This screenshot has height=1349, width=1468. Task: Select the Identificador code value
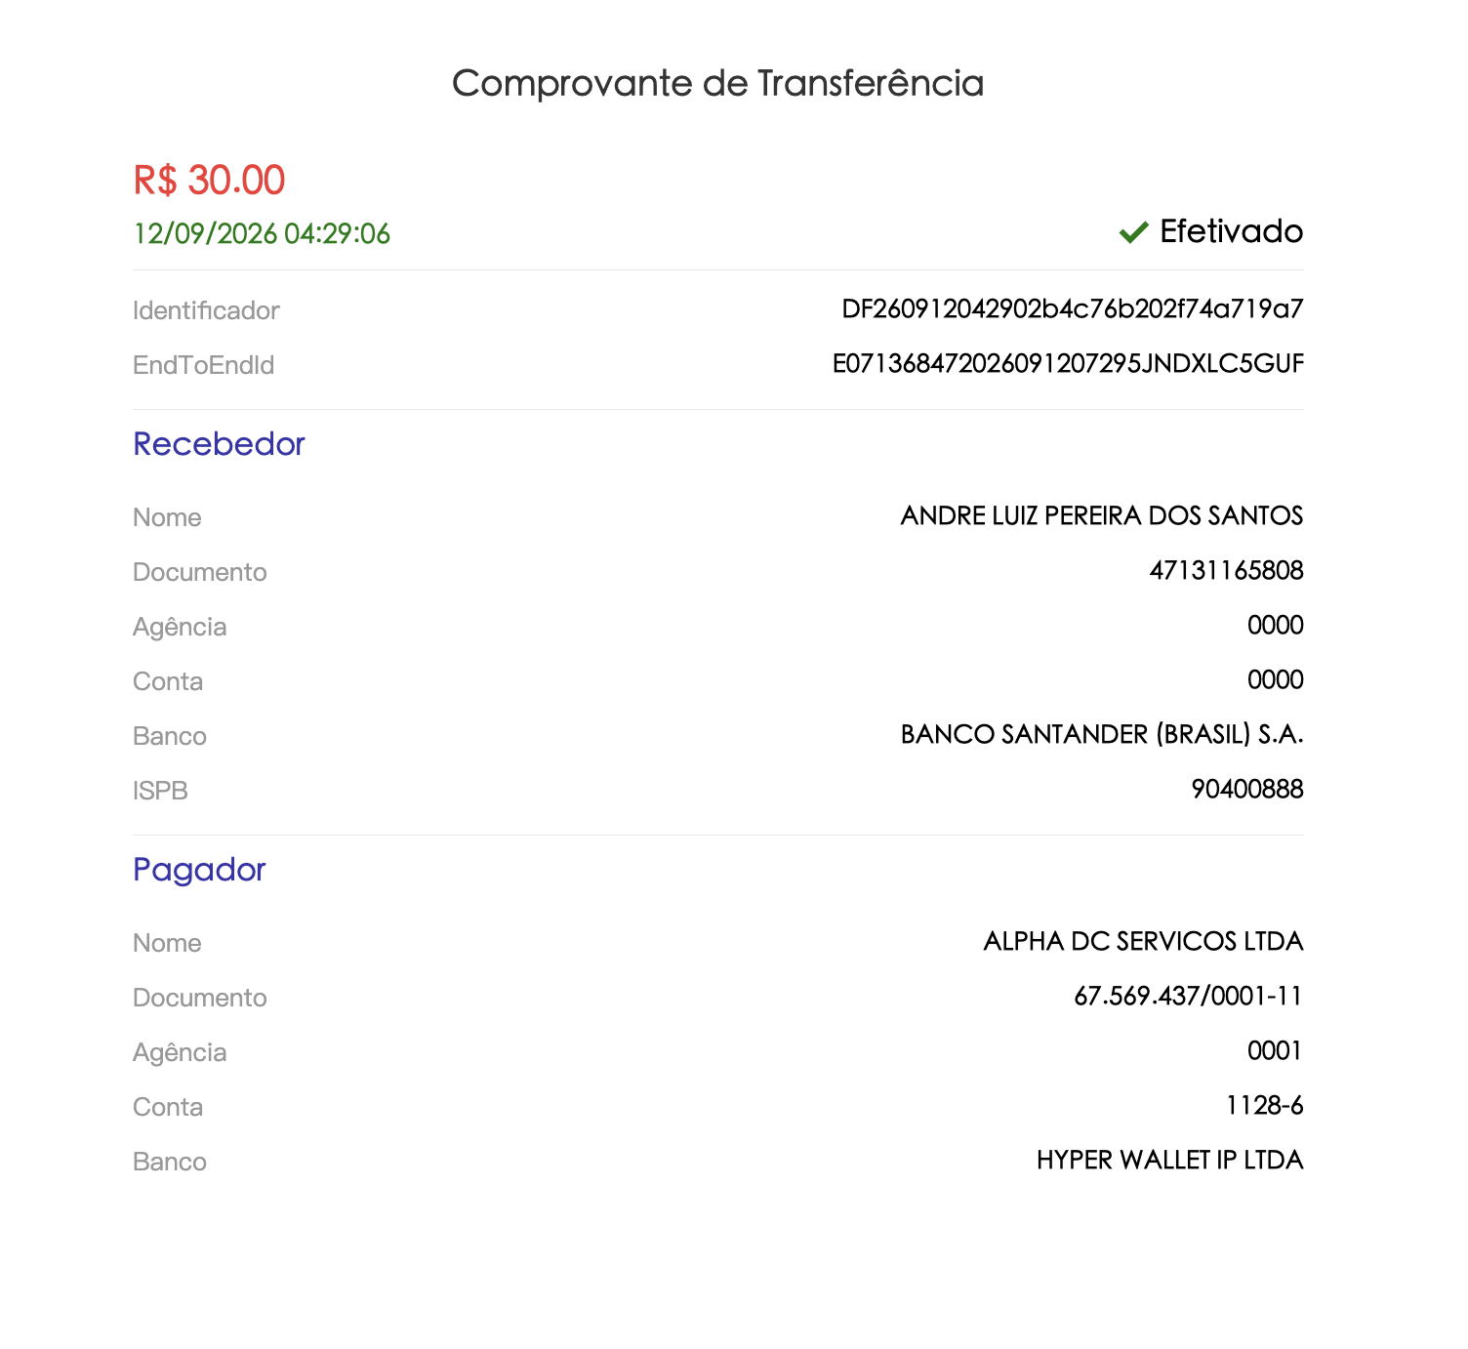tap(1073, 309)
